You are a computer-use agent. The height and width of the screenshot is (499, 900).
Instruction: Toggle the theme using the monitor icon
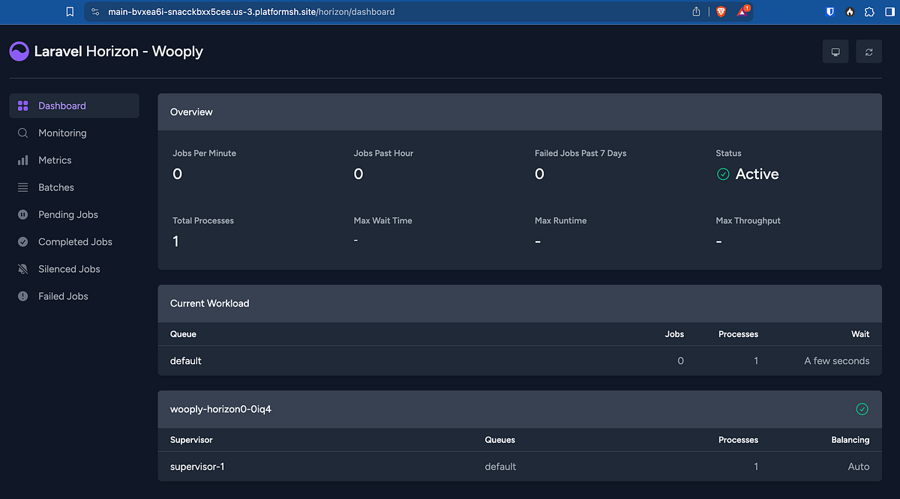point(835,51)
